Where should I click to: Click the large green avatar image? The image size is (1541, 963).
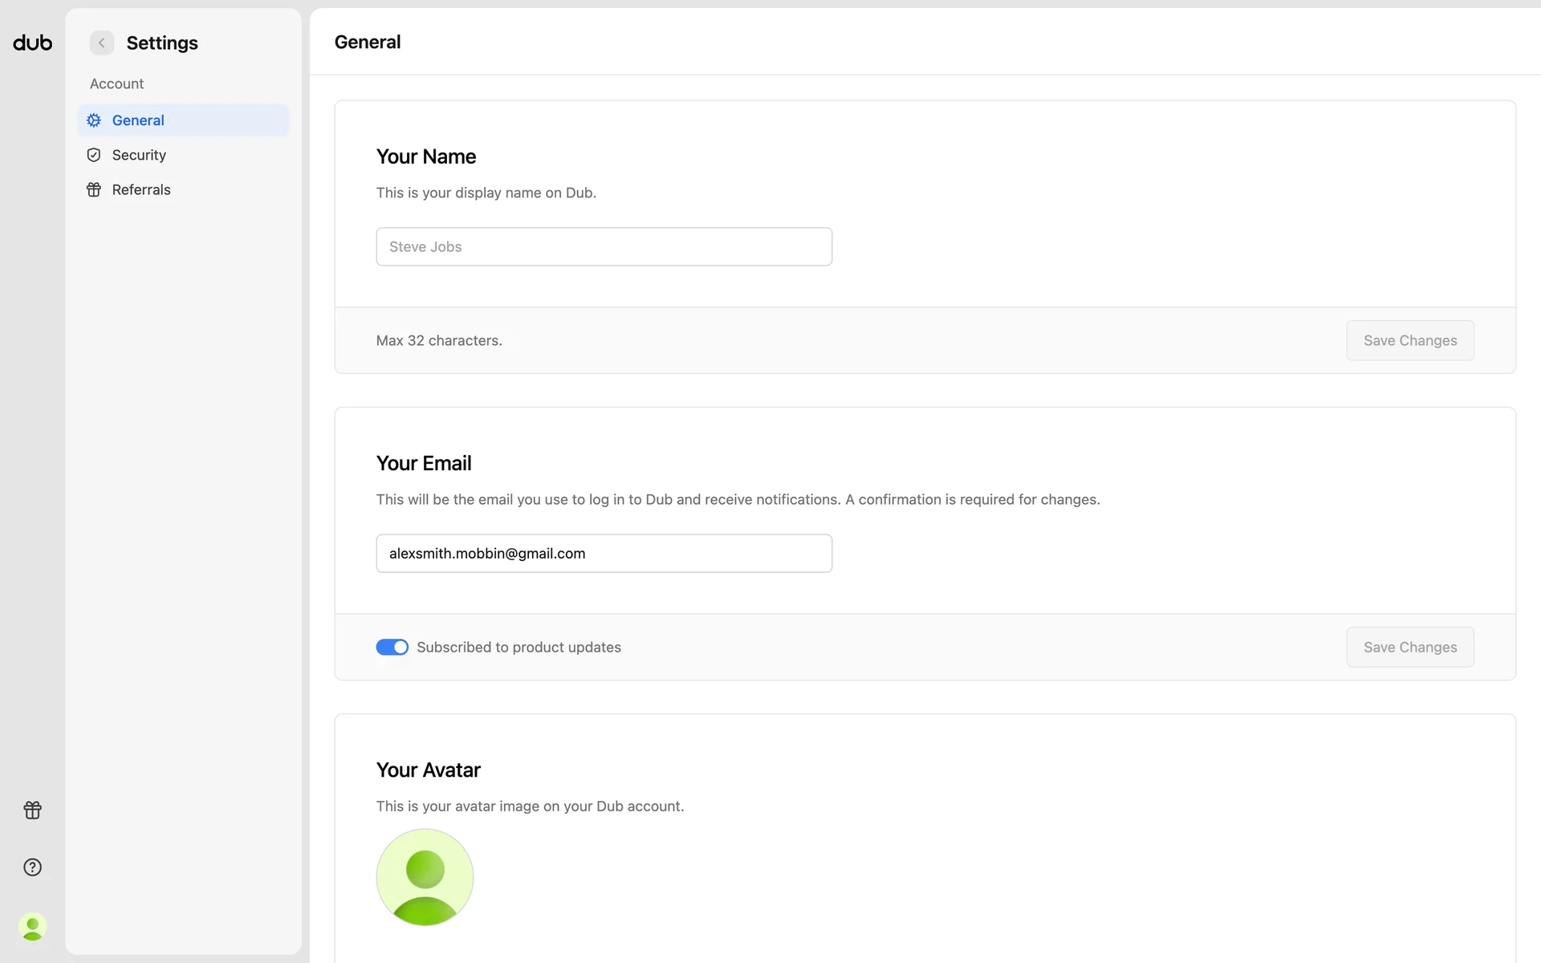(425, 876)
